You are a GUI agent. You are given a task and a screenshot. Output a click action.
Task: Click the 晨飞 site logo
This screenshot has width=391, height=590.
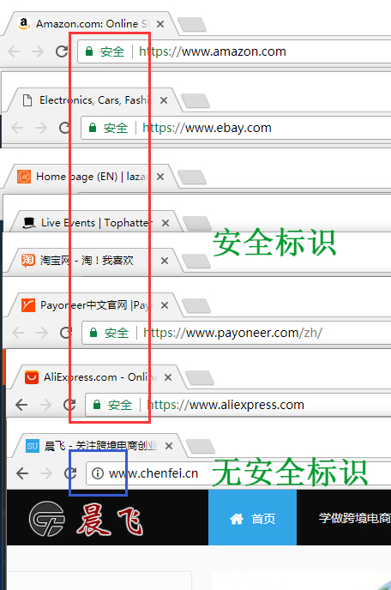pyautogui.click(x=86, y=519)
